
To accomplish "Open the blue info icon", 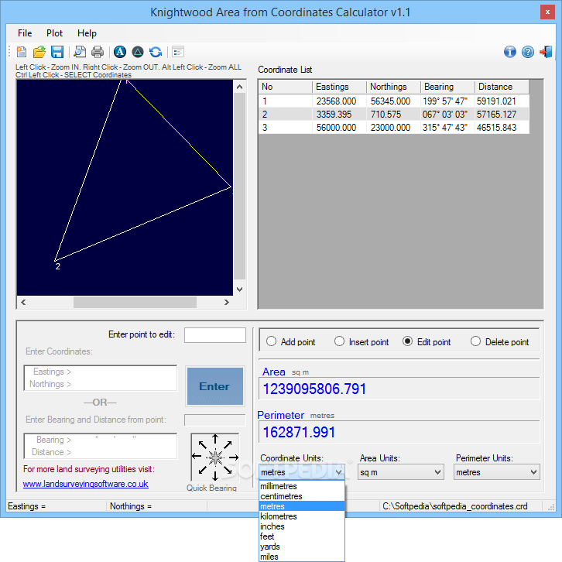I will (x=509, y=52).
